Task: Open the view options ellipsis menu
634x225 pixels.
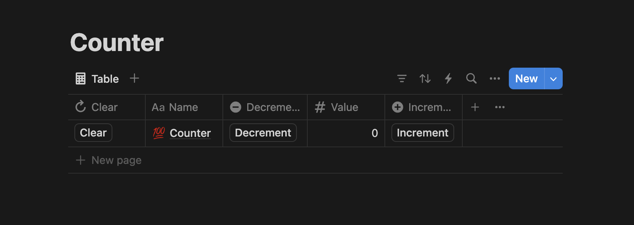Action: click(495, 78)
